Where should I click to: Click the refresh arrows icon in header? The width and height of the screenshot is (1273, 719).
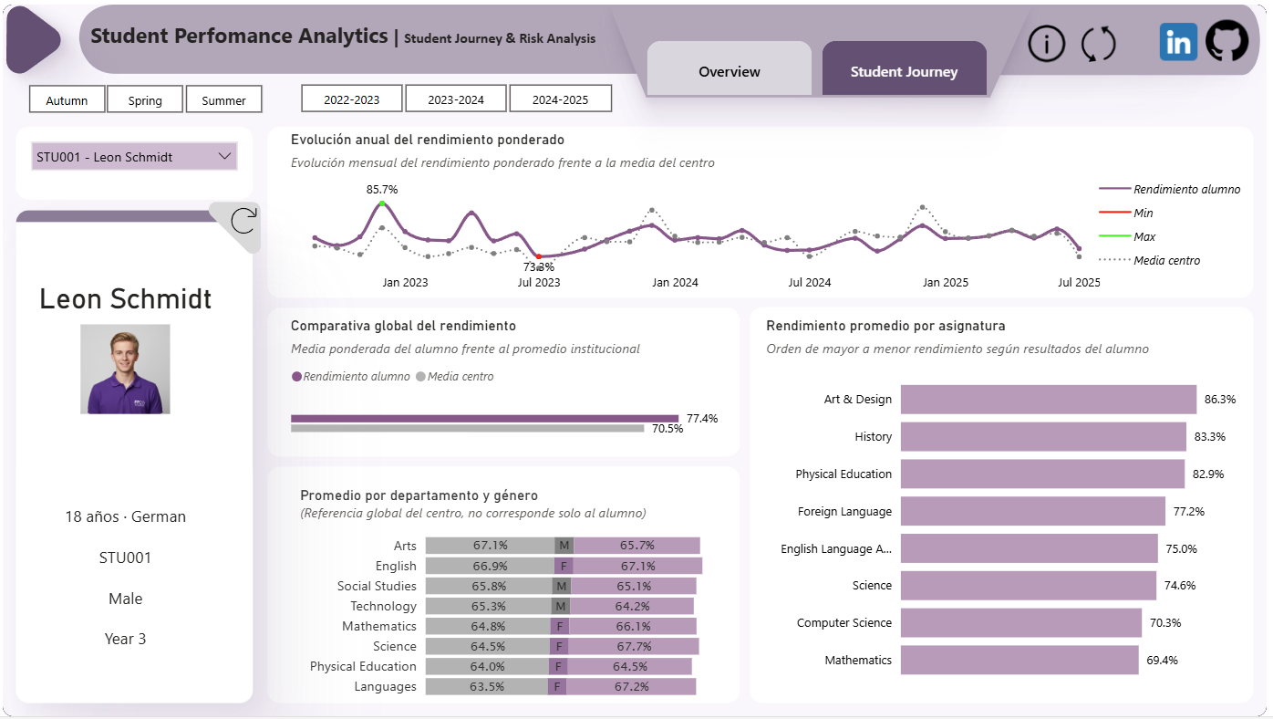(1098, 43)
